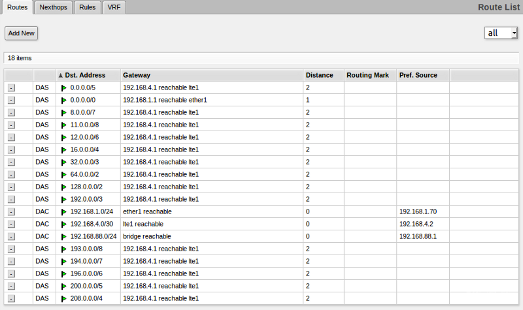Open the Routes tab
Screen dimensions: 523x310
[18, 7]
